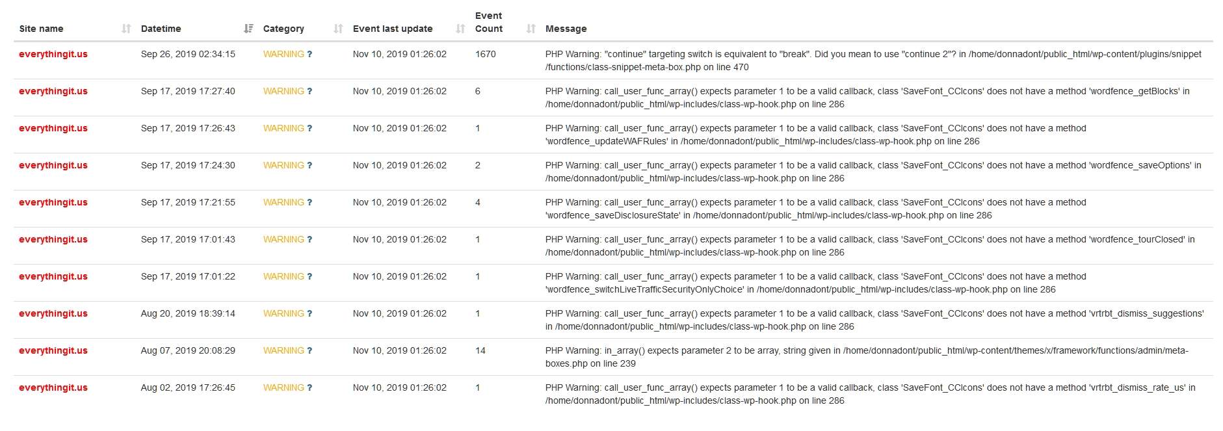This screenshot has width=1223, height=431.
Task: Open everythingit.us link for Sep 17 17:24:30
Action: point(53,166)
